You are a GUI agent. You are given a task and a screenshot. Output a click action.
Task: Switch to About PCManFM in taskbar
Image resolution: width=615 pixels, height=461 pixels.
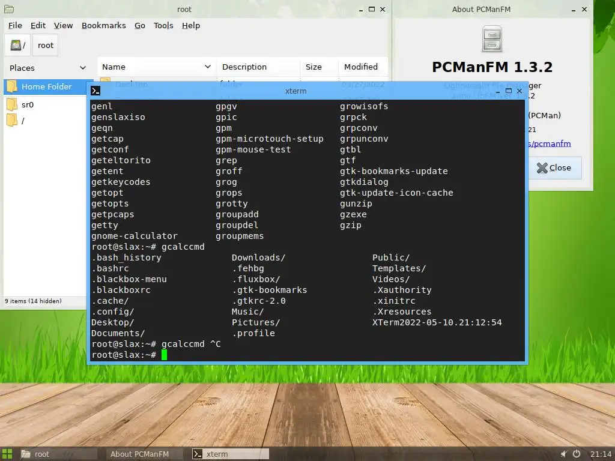[144, 454]
